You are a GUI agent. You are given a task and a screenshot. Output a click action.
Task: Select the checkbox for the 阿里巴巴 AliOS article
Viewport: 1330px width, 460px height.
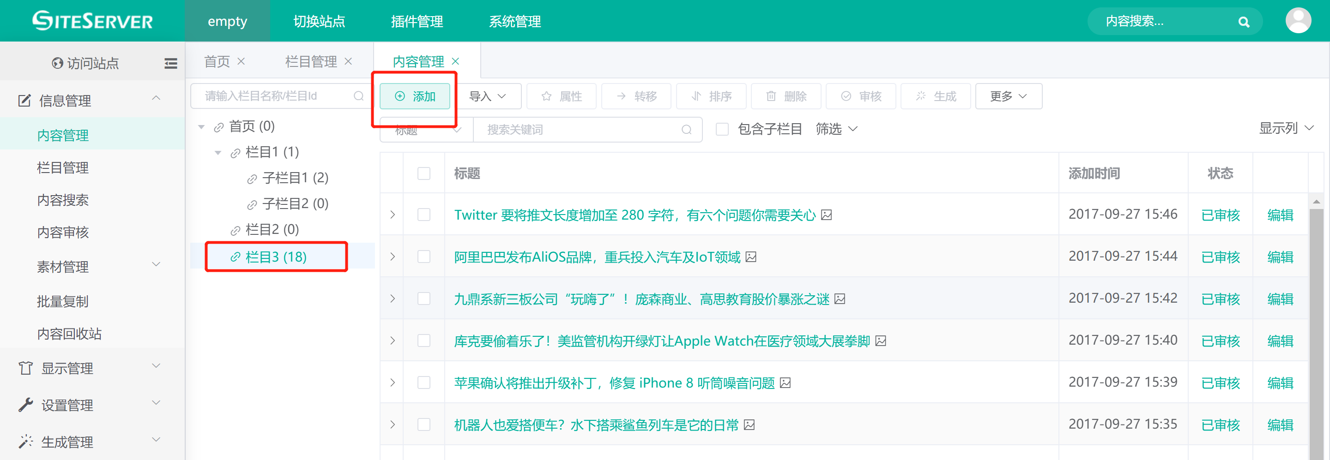[x=423, y=257]
